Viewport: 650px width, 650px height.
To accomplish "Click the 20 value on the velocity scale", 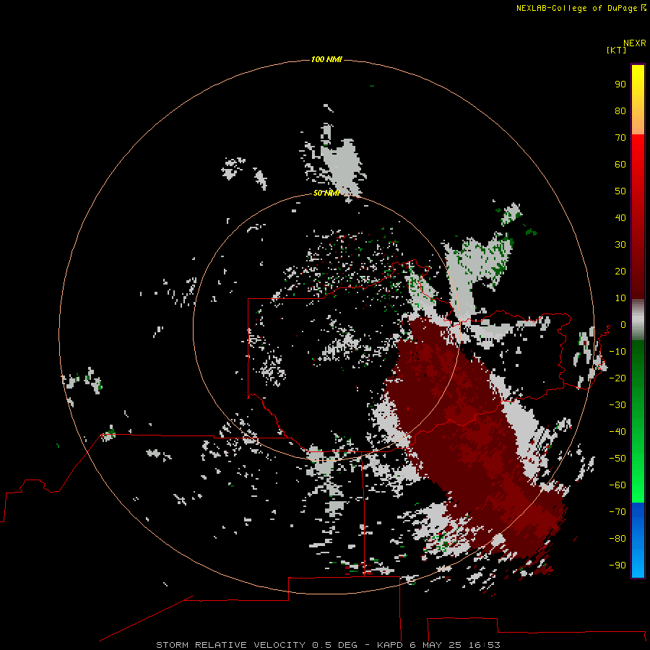I will pyautogui.click(x=620, y=271).
